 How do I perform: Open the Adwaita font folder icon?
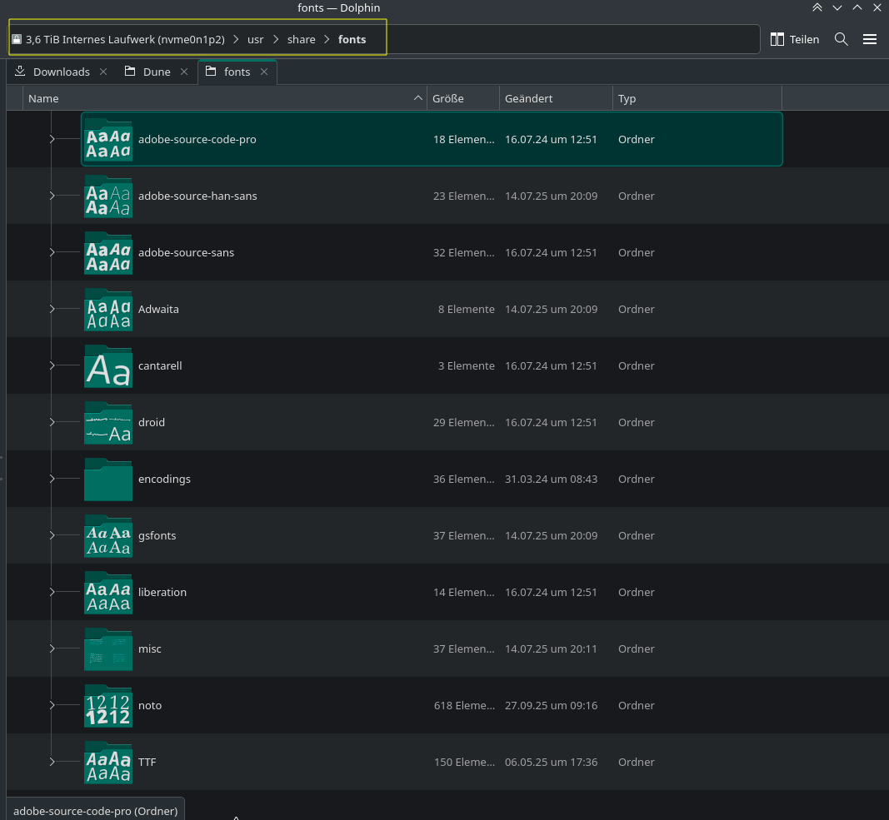(x=108, y=310)
